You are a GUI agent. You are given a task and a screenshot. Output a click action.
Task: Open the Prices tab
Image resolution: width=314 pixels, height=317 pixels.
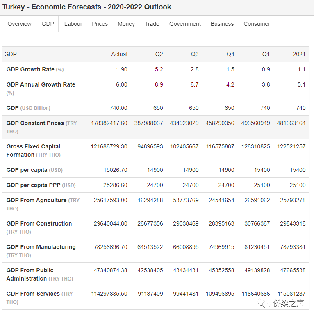(x=100, y=24)
